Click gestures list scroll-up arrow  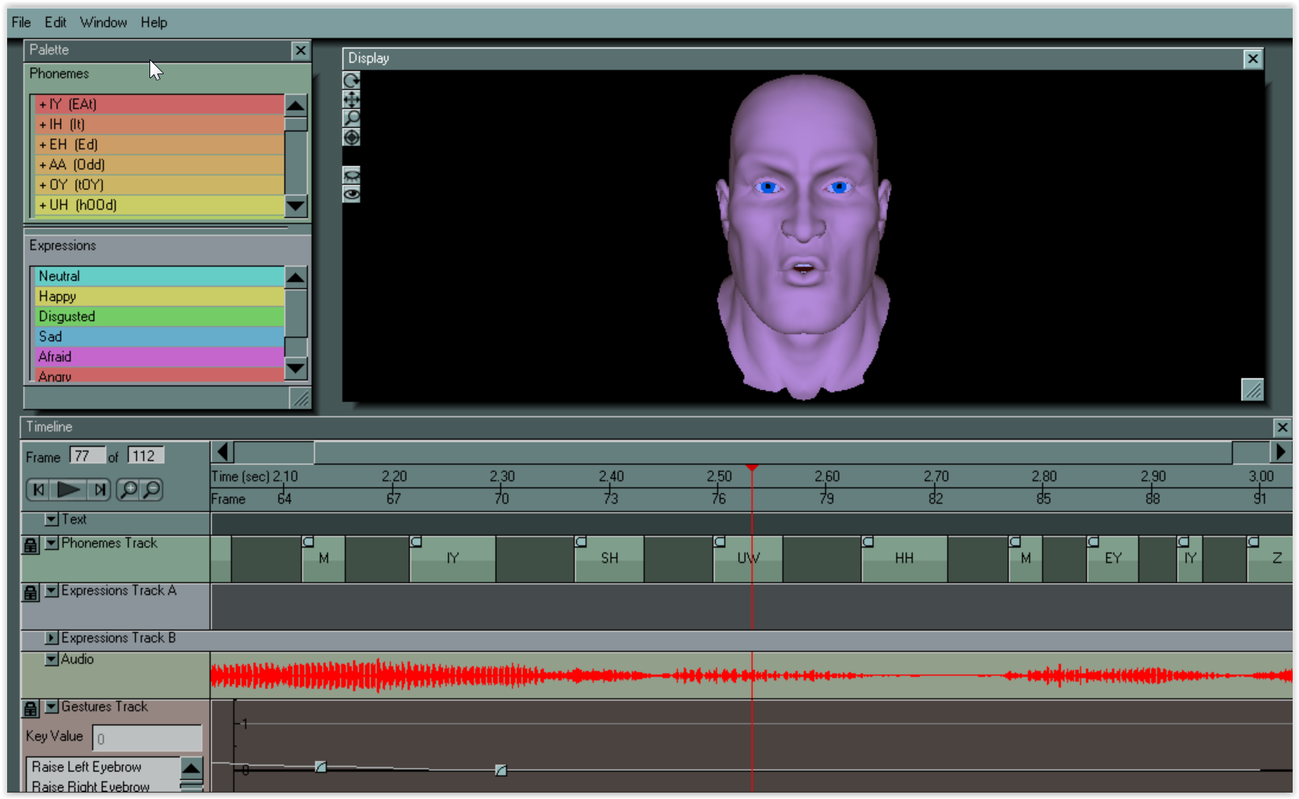coord(191,767)
